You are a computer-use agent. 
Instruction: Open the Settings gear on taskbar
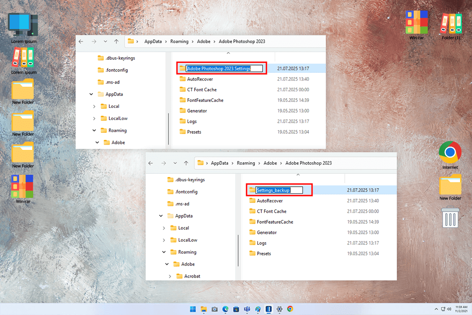coord(279,309)
